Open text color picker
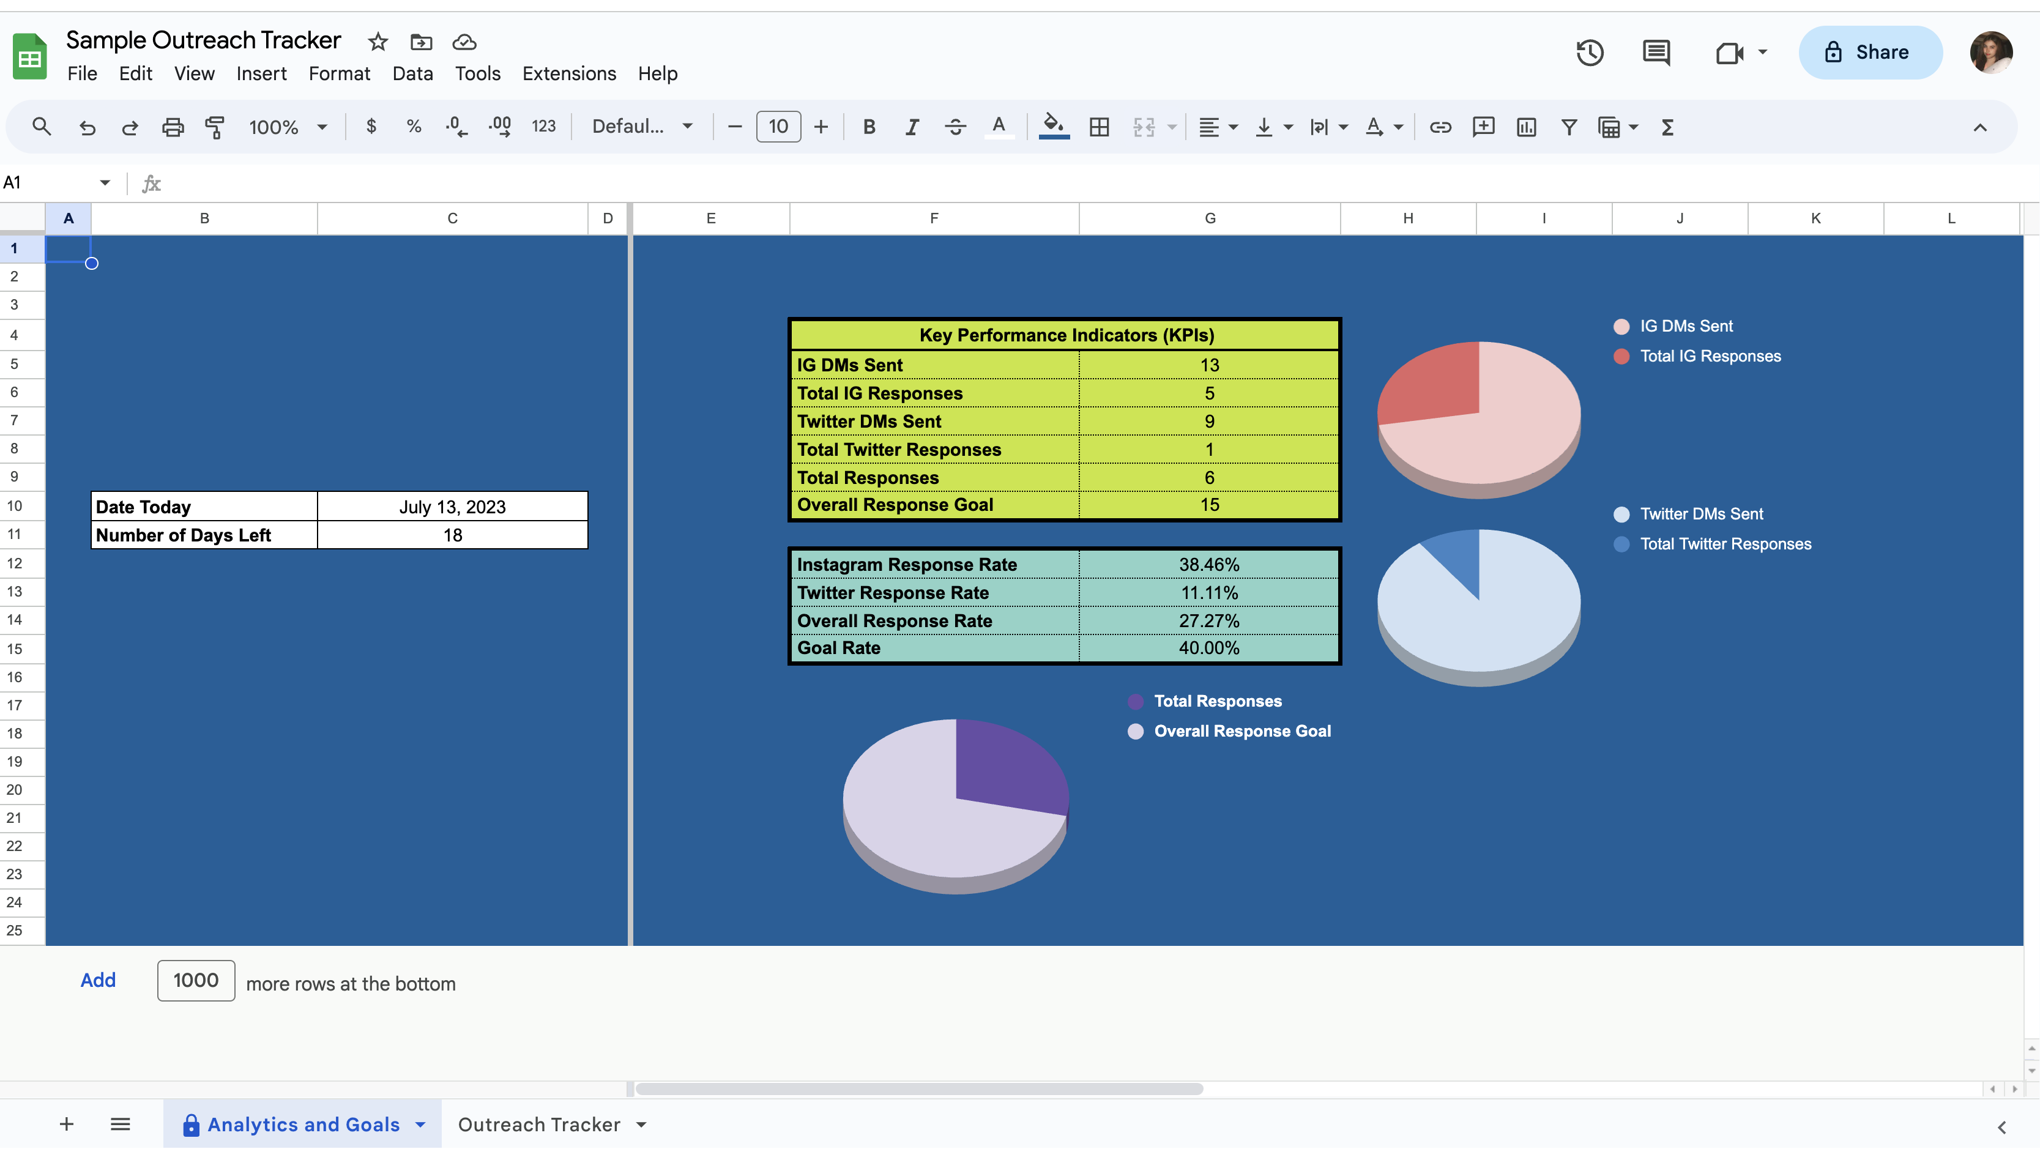 pos(999,127)
